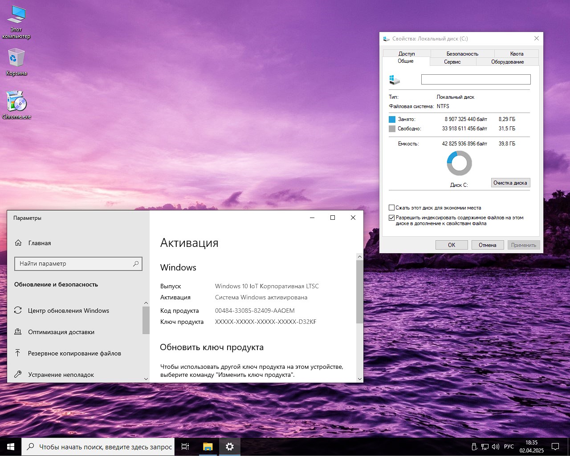
Task: Click Отмена in disk properties
Action: (x=488, y=245)
